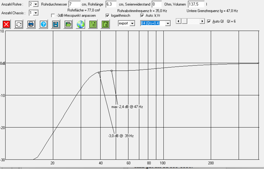
Task: Click the Rohrdurchmesser input field
Action: [x=74, y=4]
